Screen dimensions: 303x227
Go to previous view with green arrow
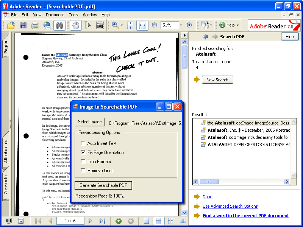(x=119, y=221)
